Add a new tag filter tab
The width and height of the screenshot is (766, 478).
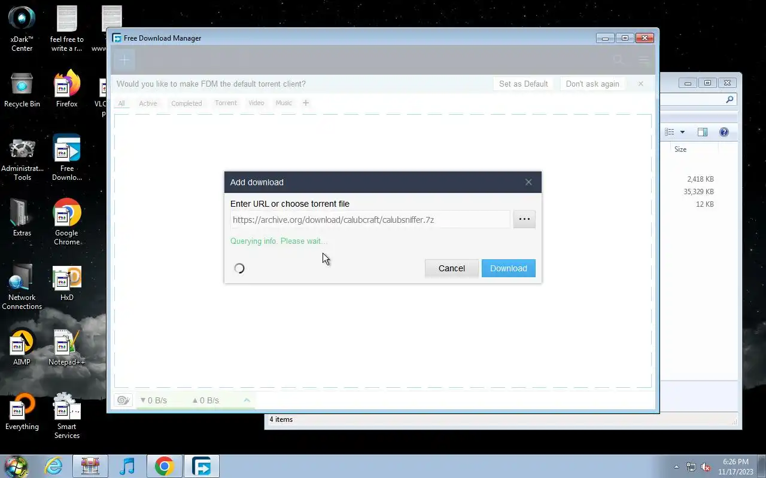[x=306, y=103]
